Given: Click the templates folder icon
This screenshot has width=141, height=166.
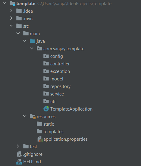Looking at the screenshot, I should pos(39,131).
